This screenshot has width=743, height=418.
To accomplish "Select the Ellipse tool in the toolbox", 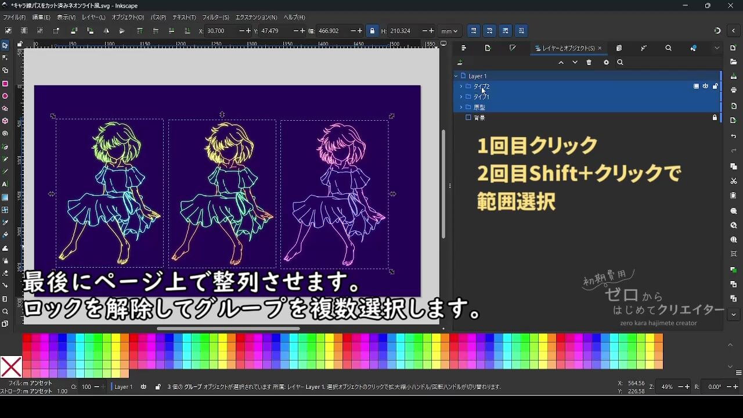I will [5, 96].
